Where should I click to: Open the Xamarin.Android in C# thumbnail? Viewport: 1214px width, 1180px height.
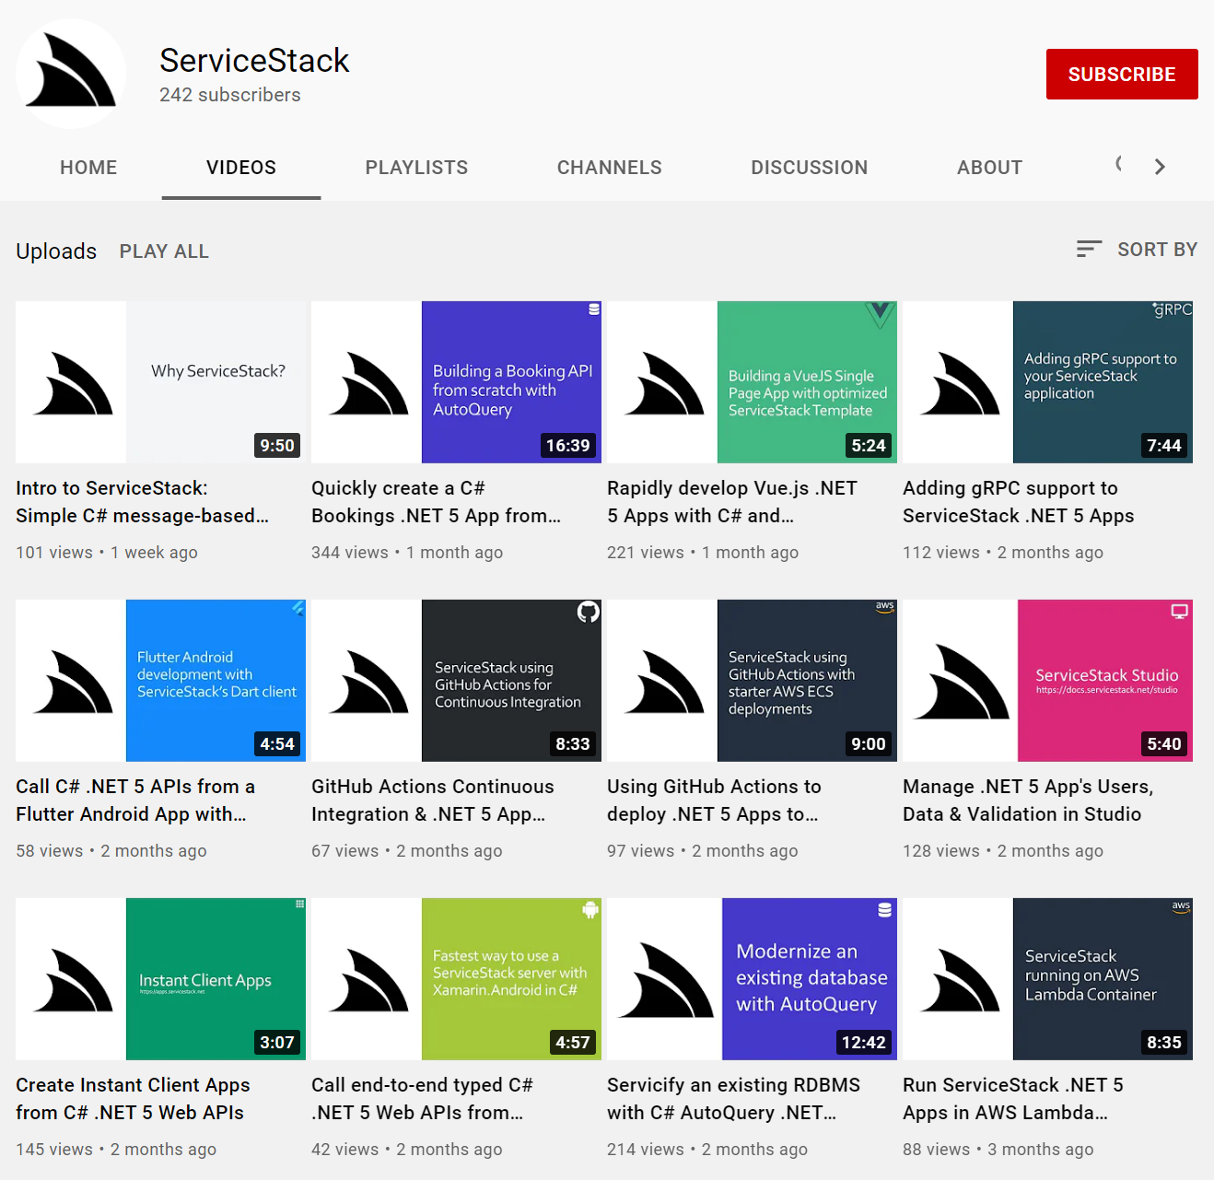pos(456,979)
